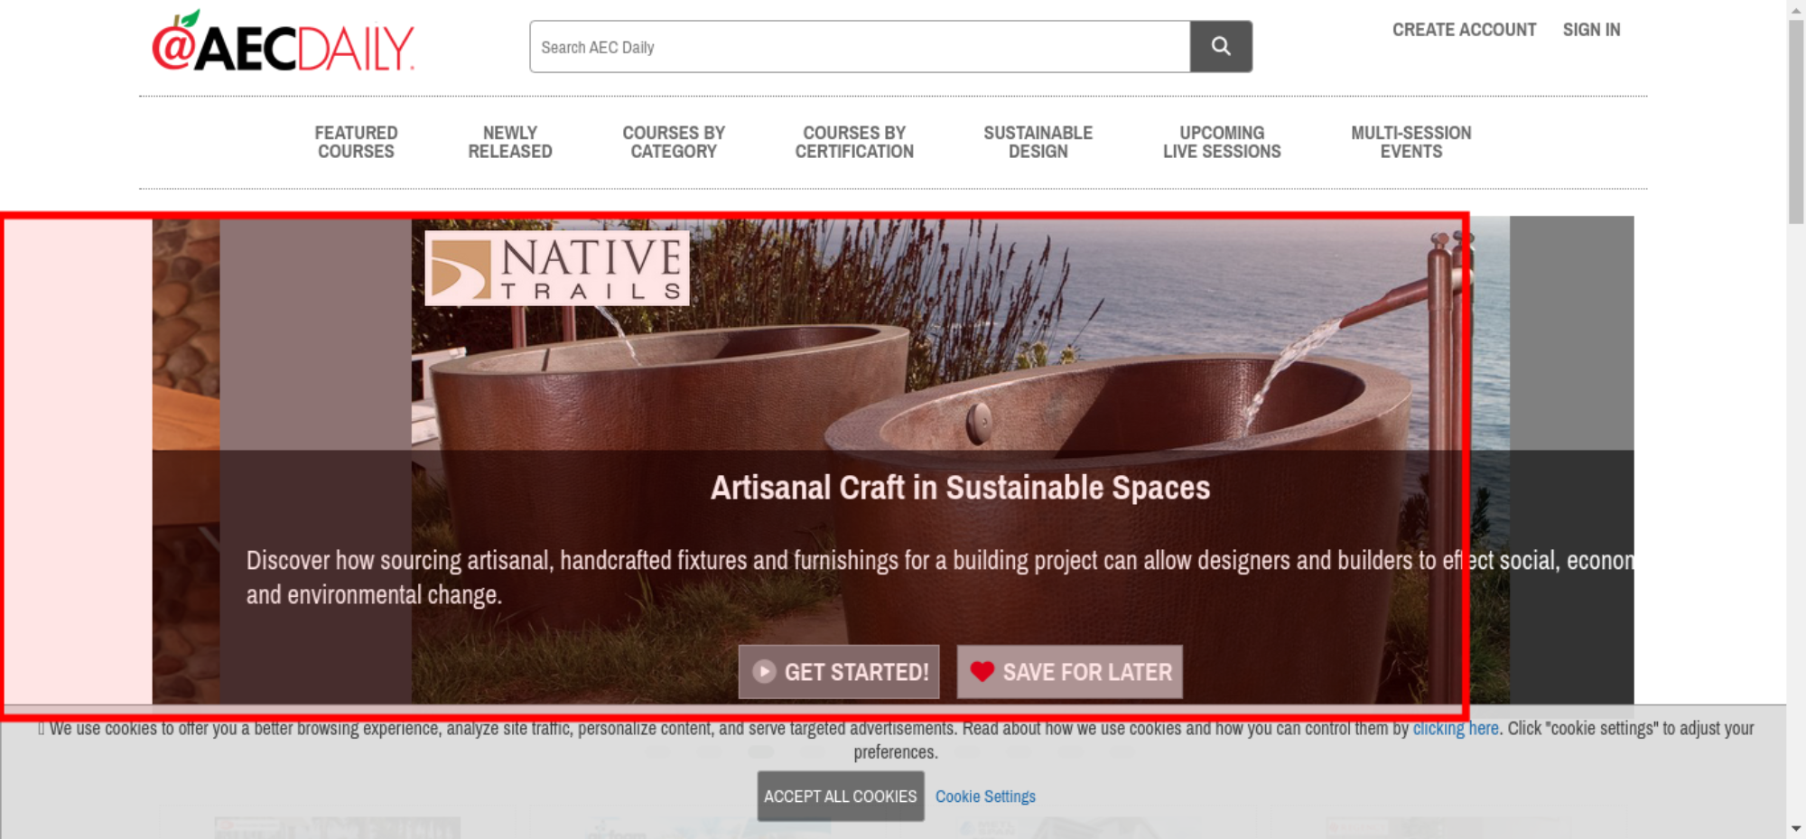Open Featured Courses menu item

point(356,143)
